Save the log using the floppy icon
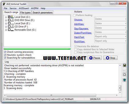 pos(124,65)
